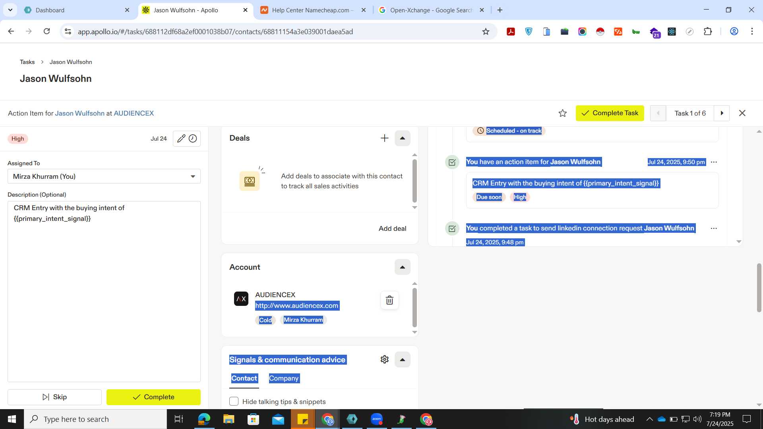Click into the Description text area
The height and width of the screenshot is (429, 763).
tap(104, 292)
